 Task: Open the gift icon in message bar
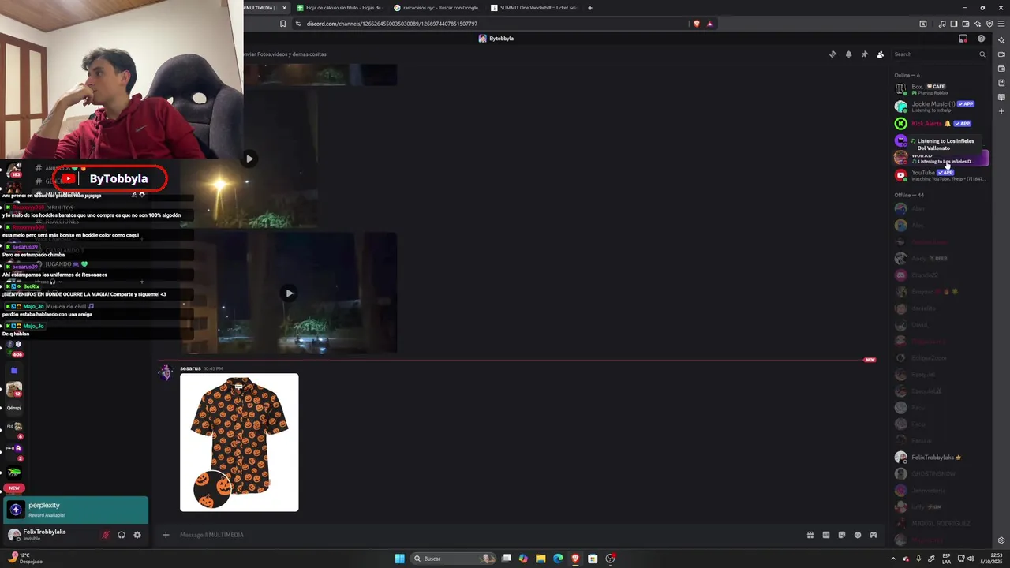810,535
